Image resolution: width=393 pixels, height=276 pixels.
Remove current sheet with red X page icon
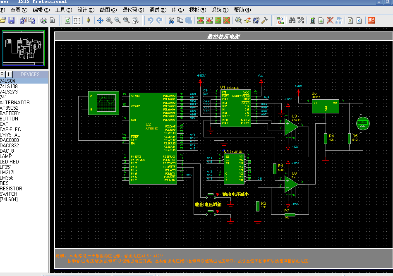(330, 20)
